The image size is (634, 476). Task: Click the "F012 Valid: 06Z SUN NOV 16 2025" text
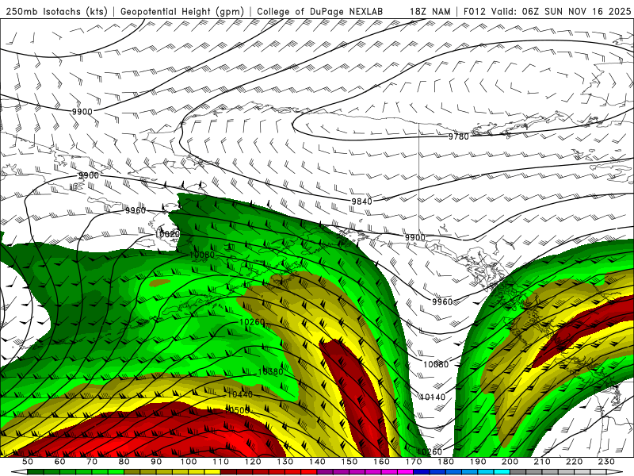pos(547,11)
